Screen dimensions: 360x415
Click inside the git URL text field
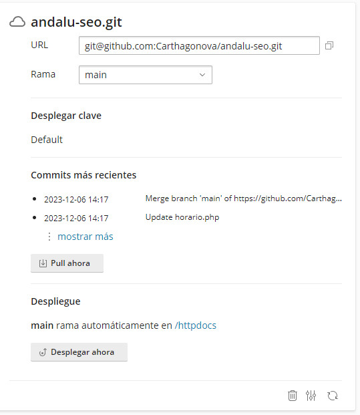199,45
